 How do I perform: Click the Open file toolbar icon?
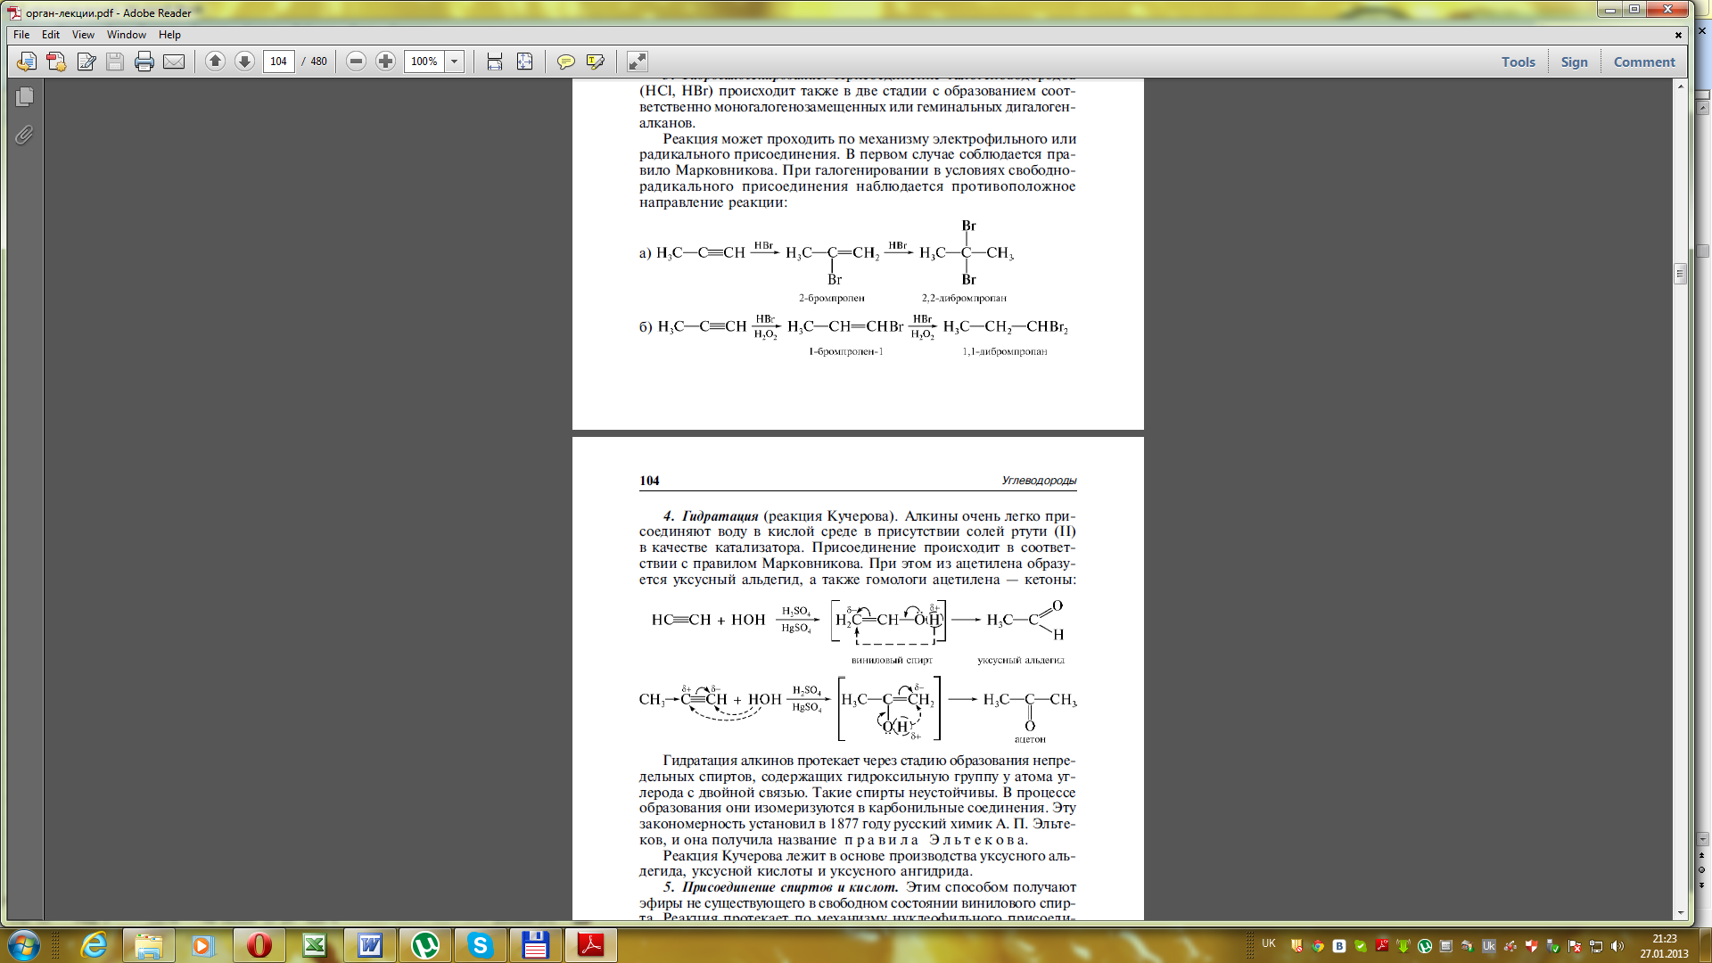pos(27,62)
